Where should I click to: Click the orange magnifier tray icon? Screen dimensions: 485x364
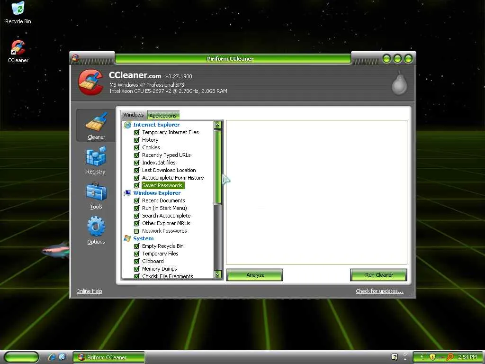[x=450, y=357]
